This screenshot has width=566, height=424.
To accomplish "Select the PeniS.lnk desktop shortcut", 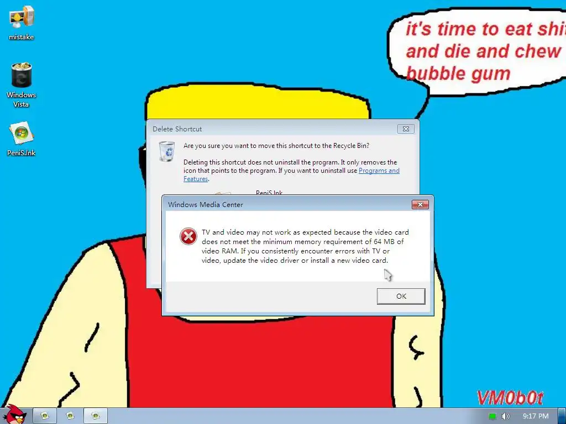I will 22,139.
